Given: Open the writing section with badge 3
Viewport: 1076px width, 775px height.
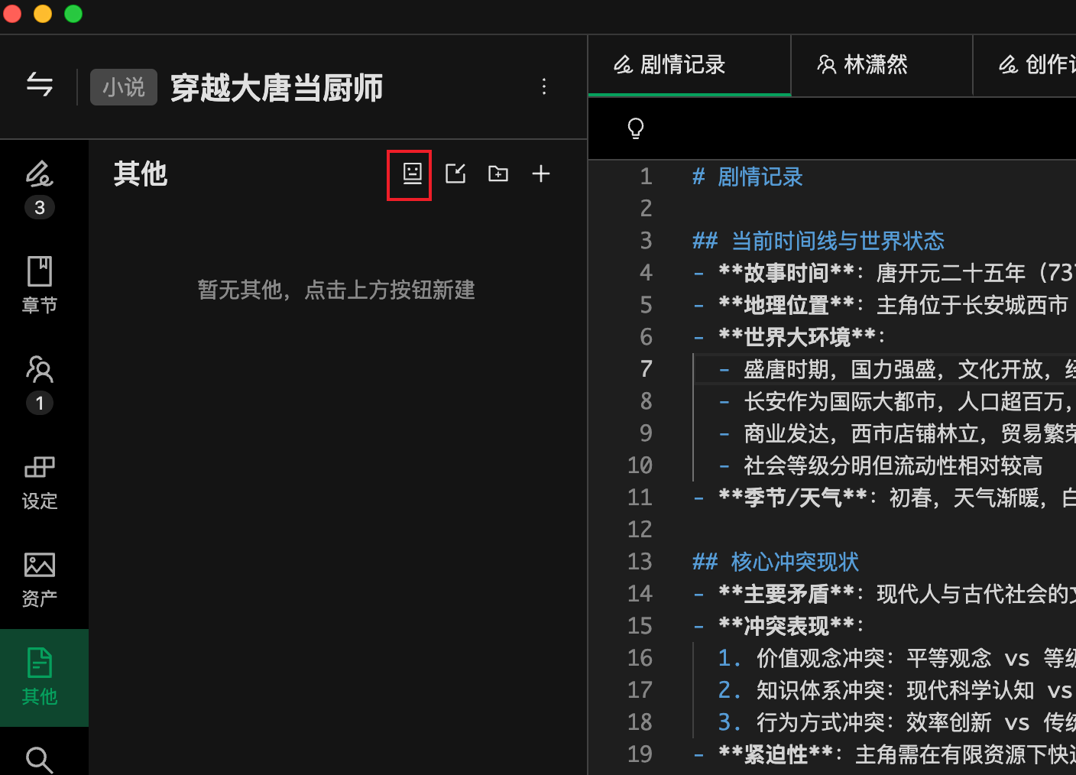Looking at the screenshot, I should tap(40, 188).
